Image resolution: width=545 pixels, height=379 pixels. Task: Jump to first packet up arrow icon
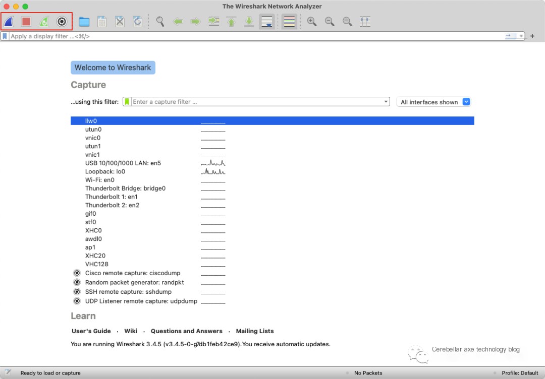click(x=231, y=22)
